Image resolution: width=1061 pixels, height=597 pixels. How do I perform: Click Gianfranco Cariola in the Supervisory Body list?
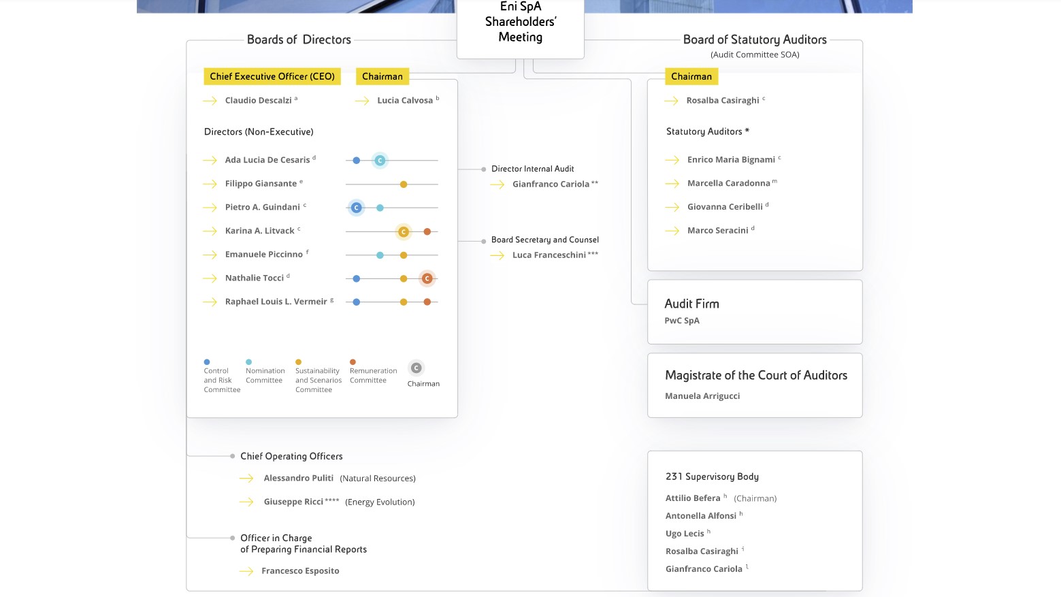(x=704, y=569)
